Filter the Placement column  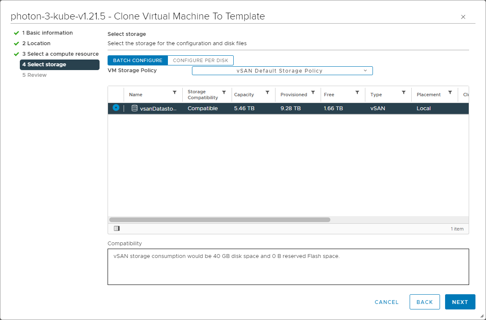click(x=450, y=92)
